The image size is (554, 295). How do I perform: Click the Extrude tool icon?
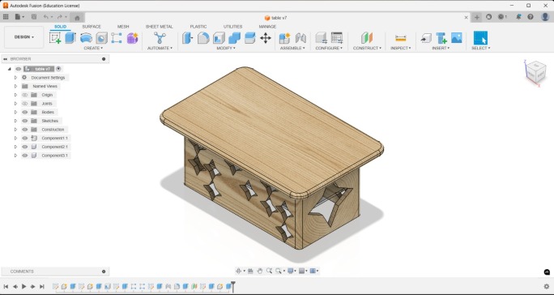point(70,38)
